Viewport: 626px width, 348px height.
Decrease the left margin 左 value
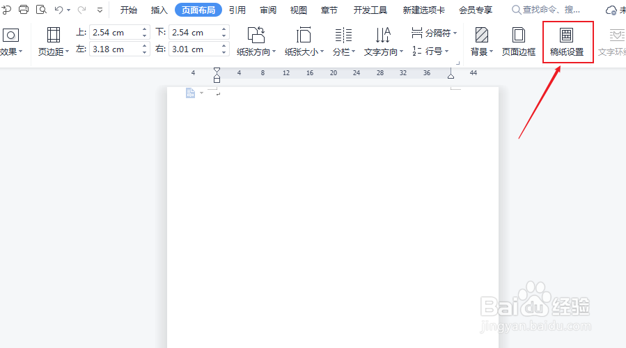pos(145,52)
